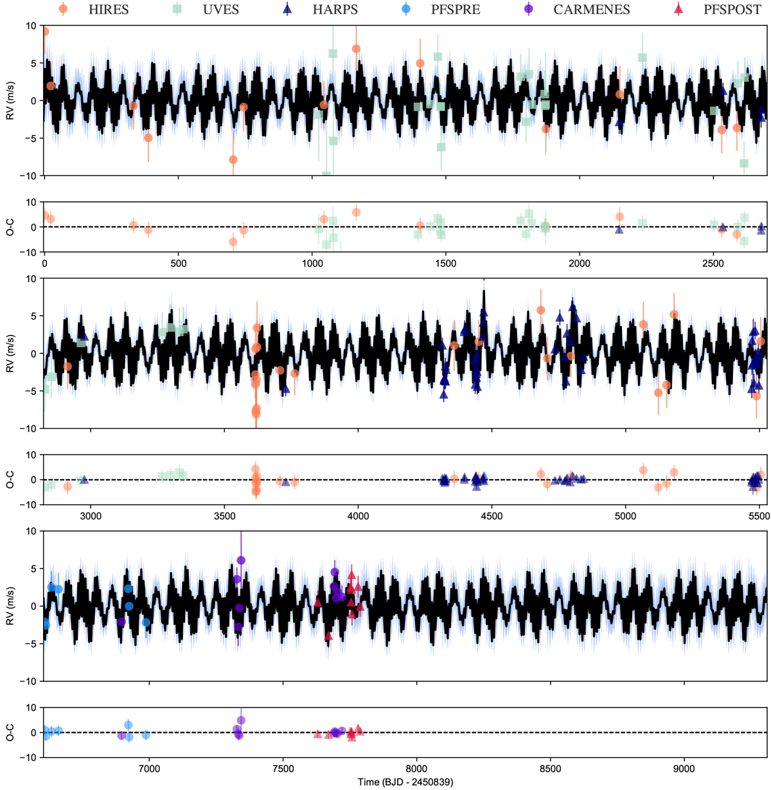
Task: Click the 2000 tick label on top time axis
Action: [579, 264]
